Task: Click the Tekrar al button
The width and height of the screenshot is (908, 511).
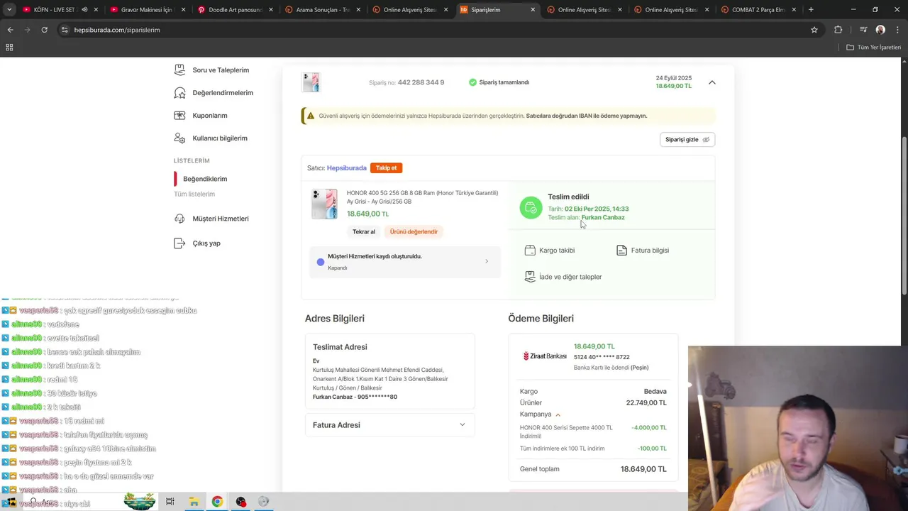Action: tap(364, 231)
